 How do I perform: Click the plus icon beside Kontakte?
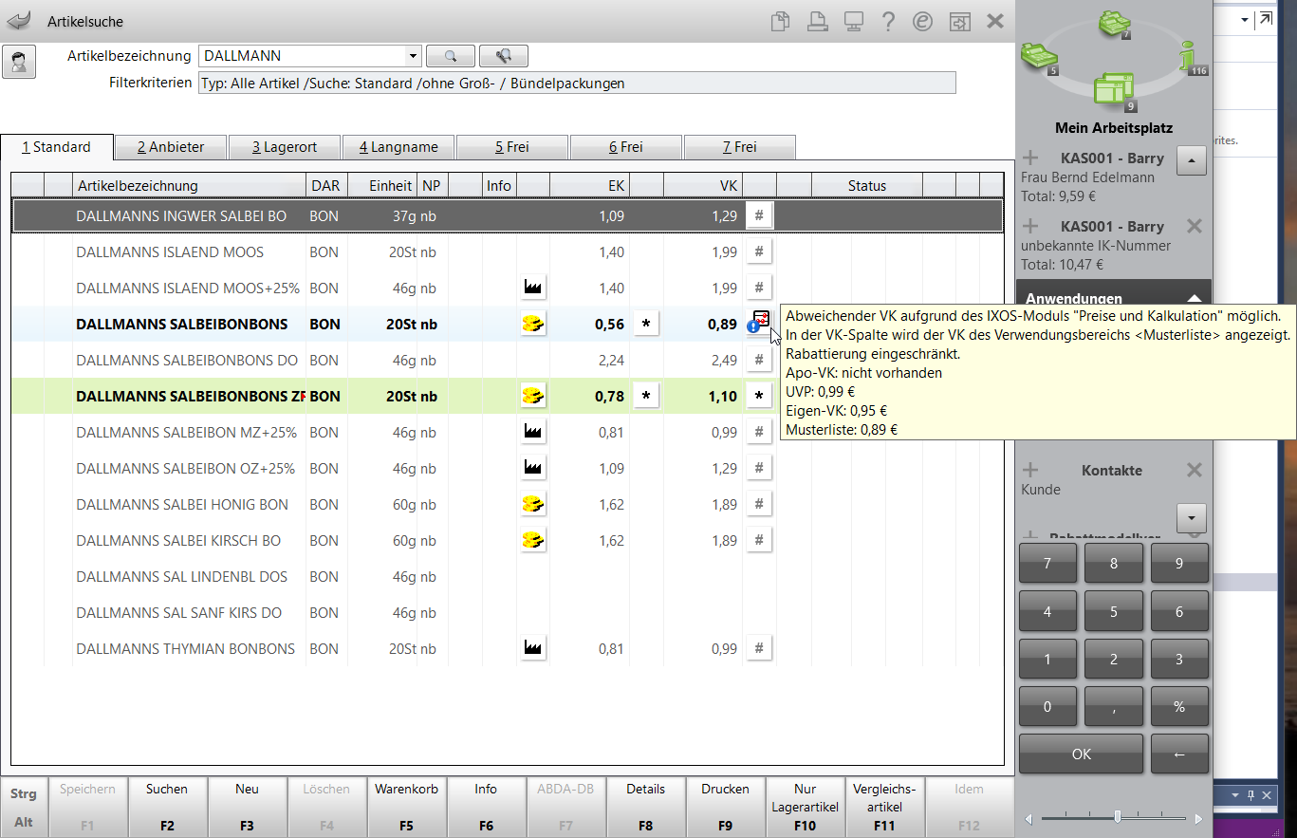1030,470
